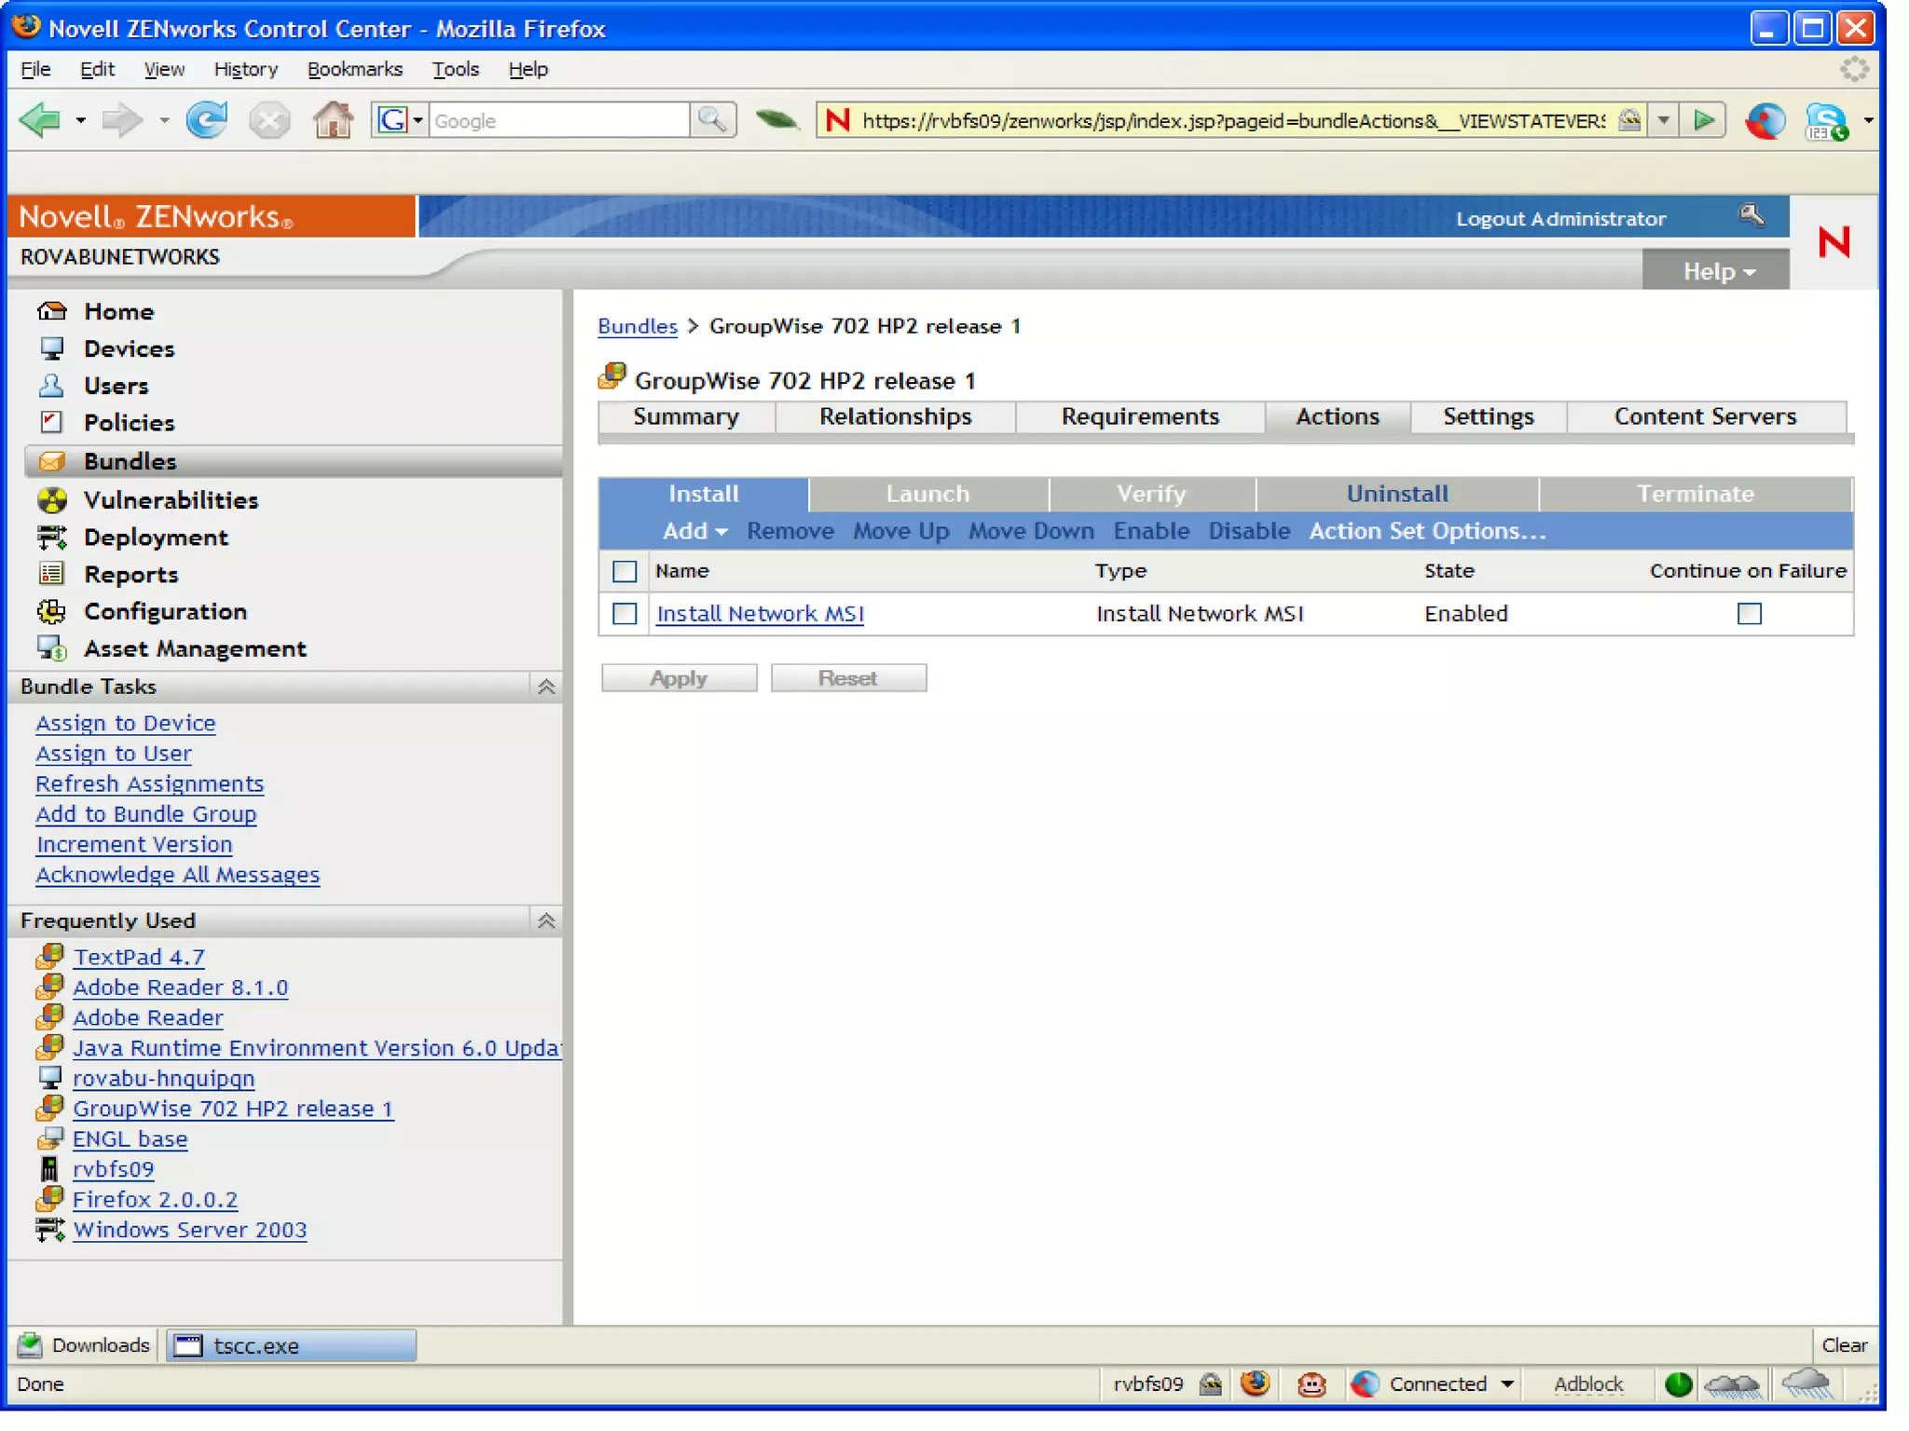The image size is (1909, 1431).
Task: Click the Assign to Device link
Action: pyautogui.click(x=126, y=723)
